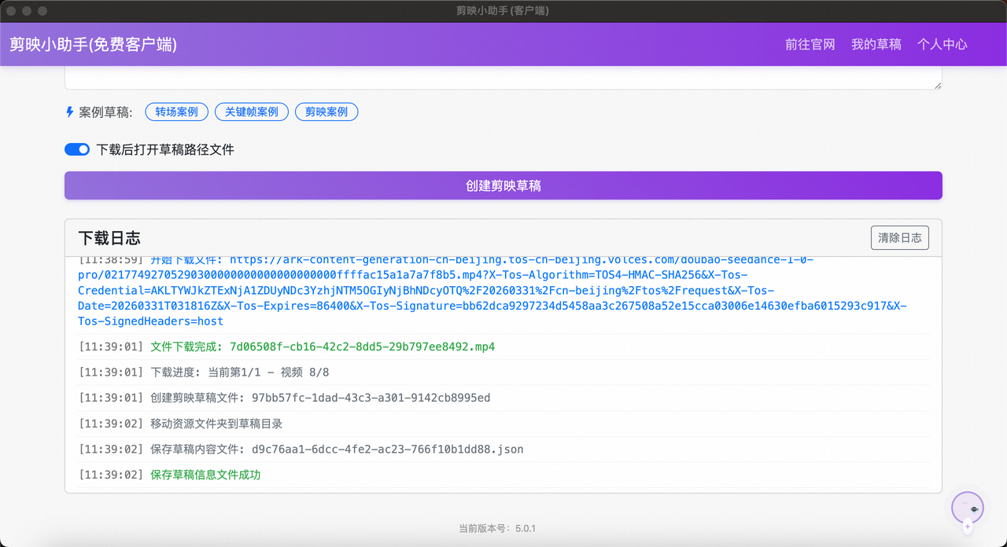Clear logs with 清除日志 button
Image resolution: width=1007 pixels, height=547 pixels.
(899, 237)
